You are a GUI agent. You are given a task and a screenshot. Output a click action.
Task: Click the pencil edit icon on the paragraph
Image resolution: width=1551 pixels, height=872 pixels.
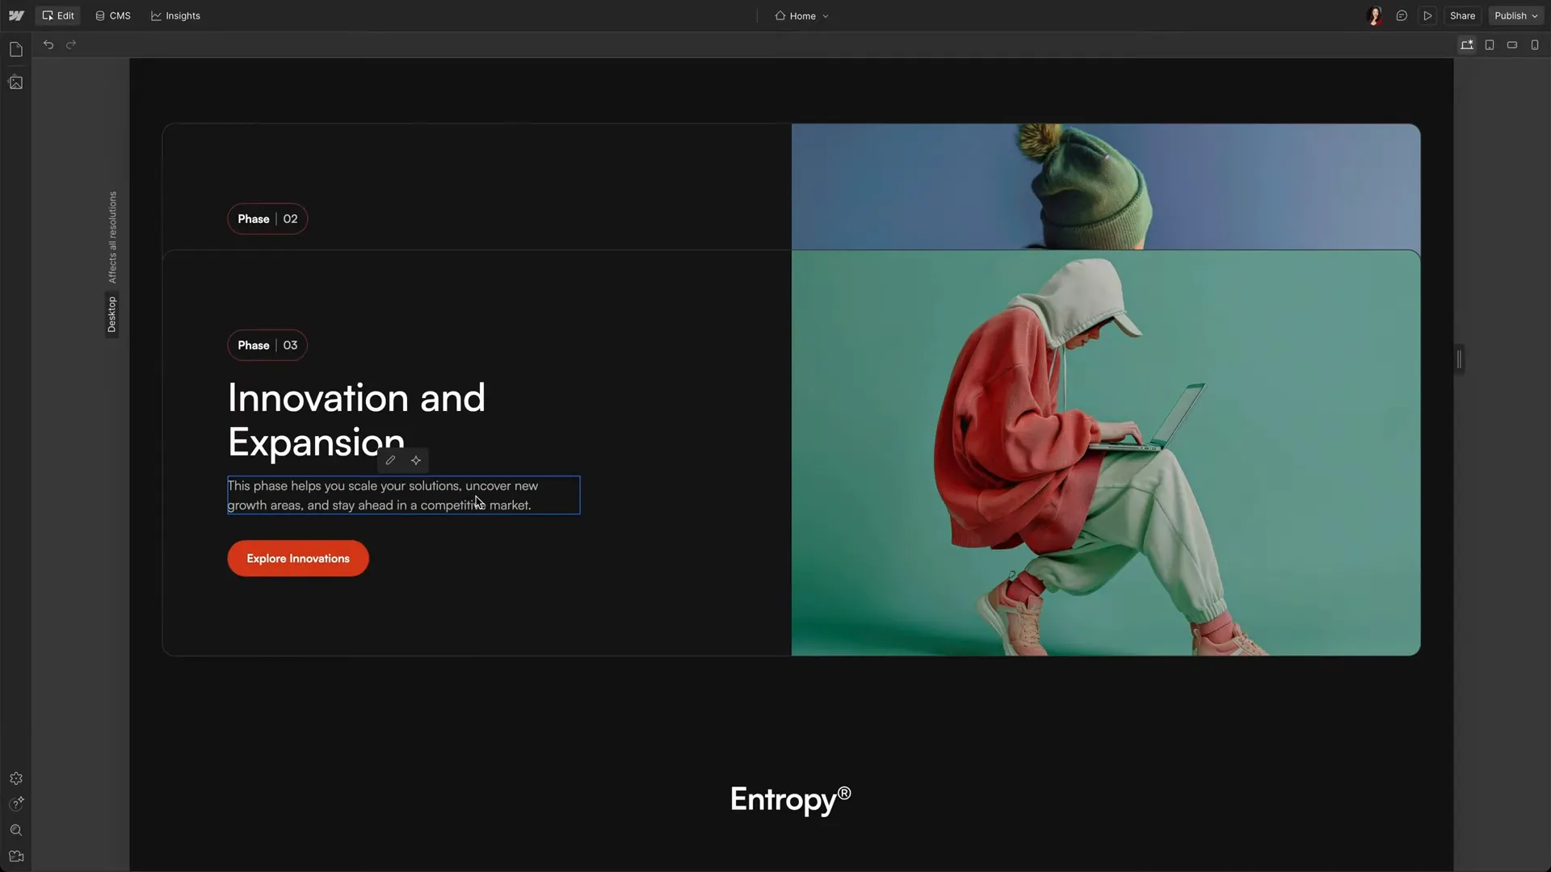coord(390,460)
